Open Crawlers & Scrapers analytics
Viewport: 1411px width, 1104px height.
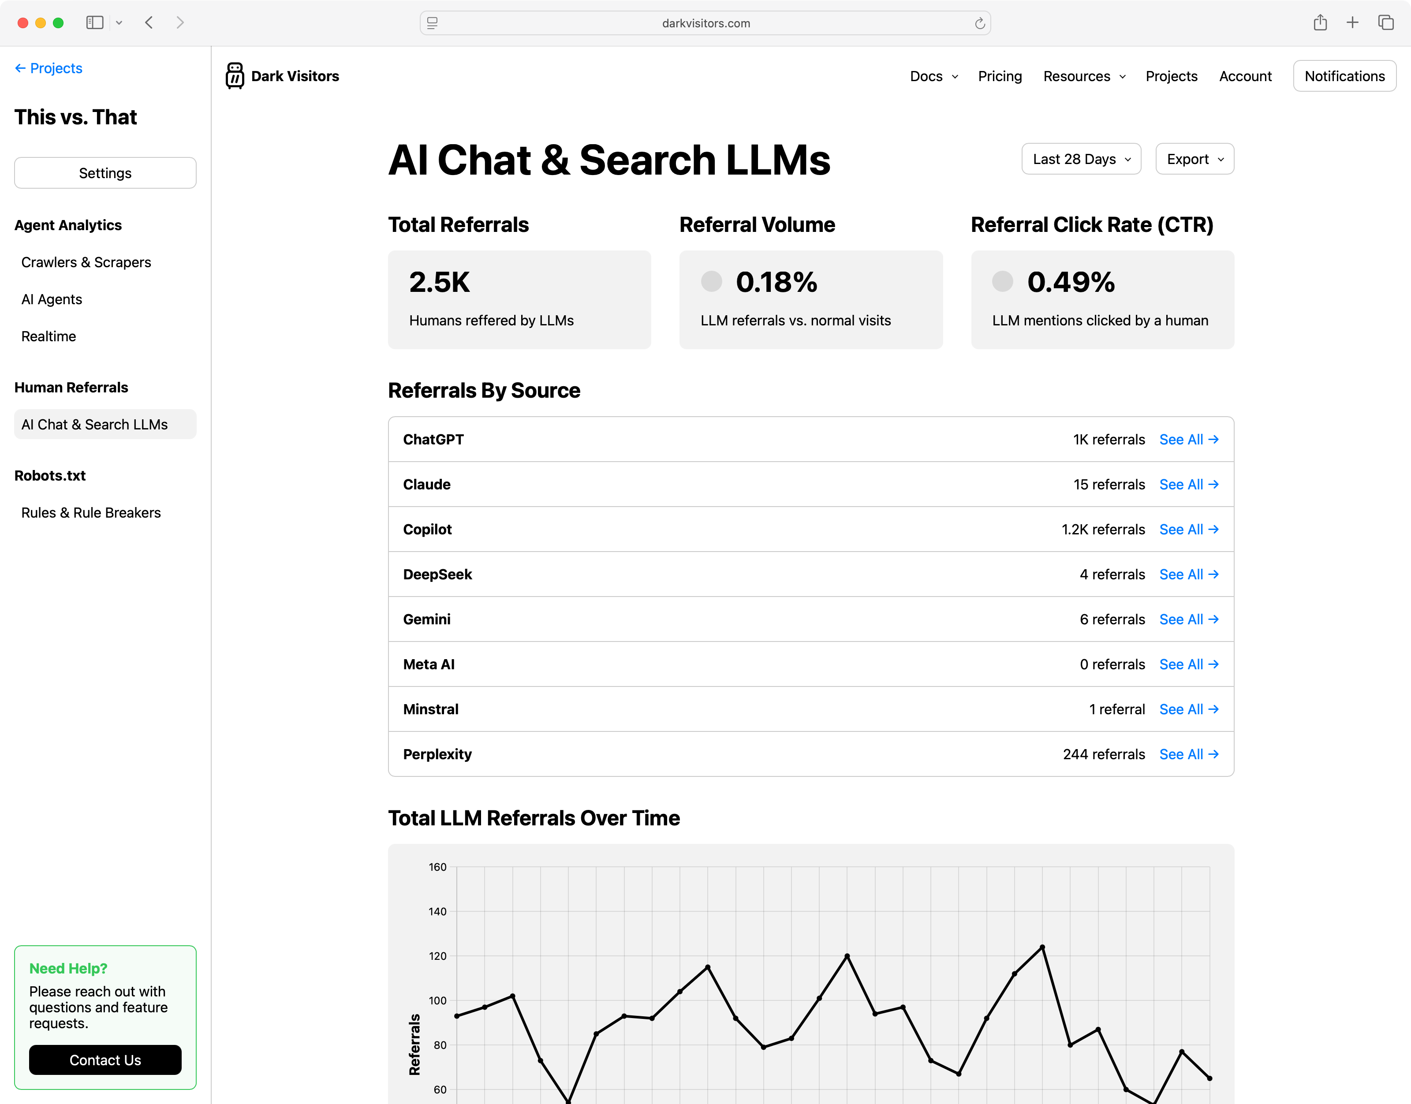coord(86,262)
